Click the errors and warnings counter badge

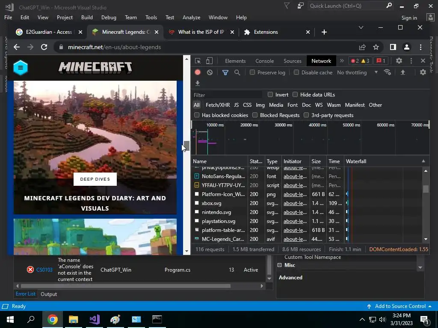coord(360,61)
